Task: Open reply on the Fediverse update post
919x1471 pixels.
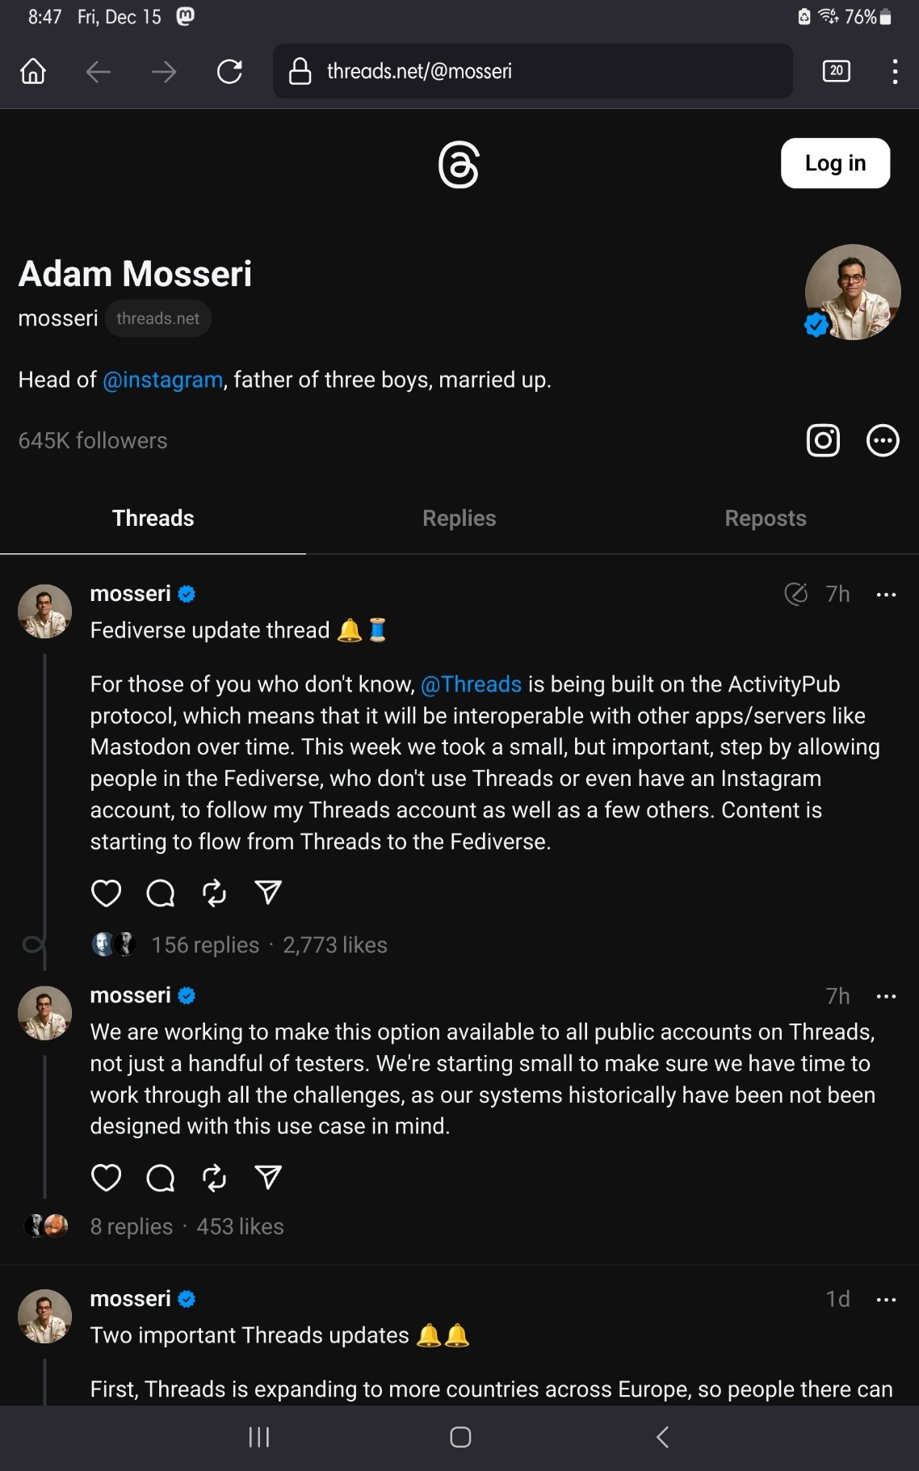Action: point(160,893)
